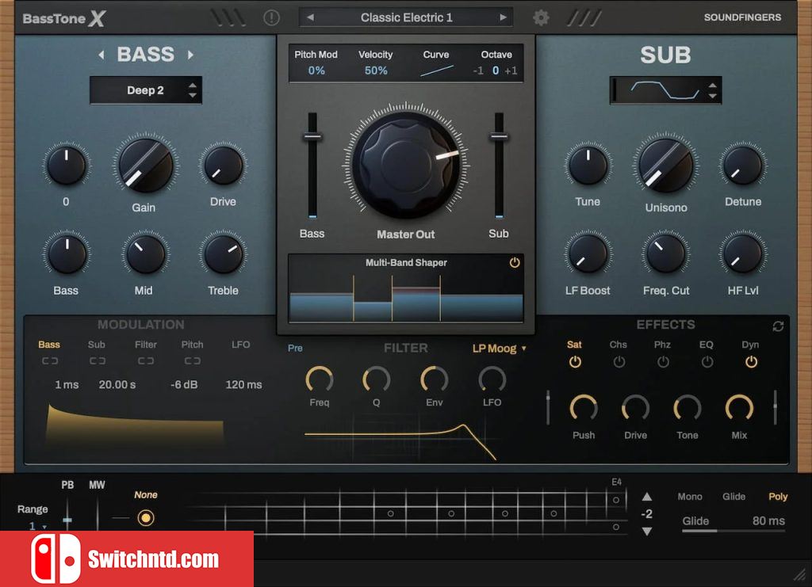Step Deep 2 selector down arrow
Image resolution: width=812 pixels, height=587 pixels.
(193, 95)
